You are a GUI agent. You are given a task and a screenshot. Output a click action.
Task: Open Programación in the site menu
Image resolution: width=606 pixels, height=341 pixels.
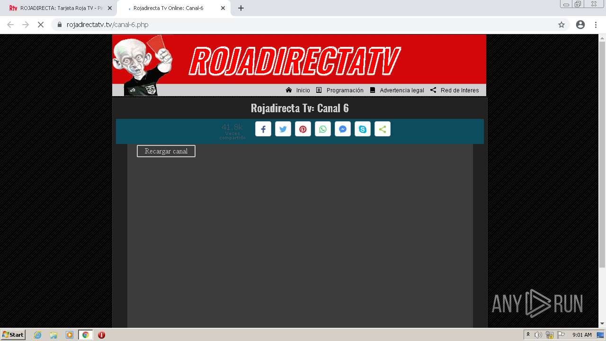[345, 90]
